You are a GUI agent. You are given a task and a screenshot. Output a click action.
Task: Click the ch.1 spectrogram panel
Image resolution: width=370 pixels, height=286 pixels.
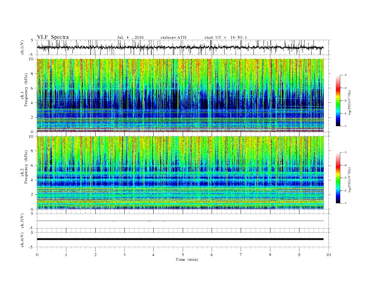[x=180, y=95]
